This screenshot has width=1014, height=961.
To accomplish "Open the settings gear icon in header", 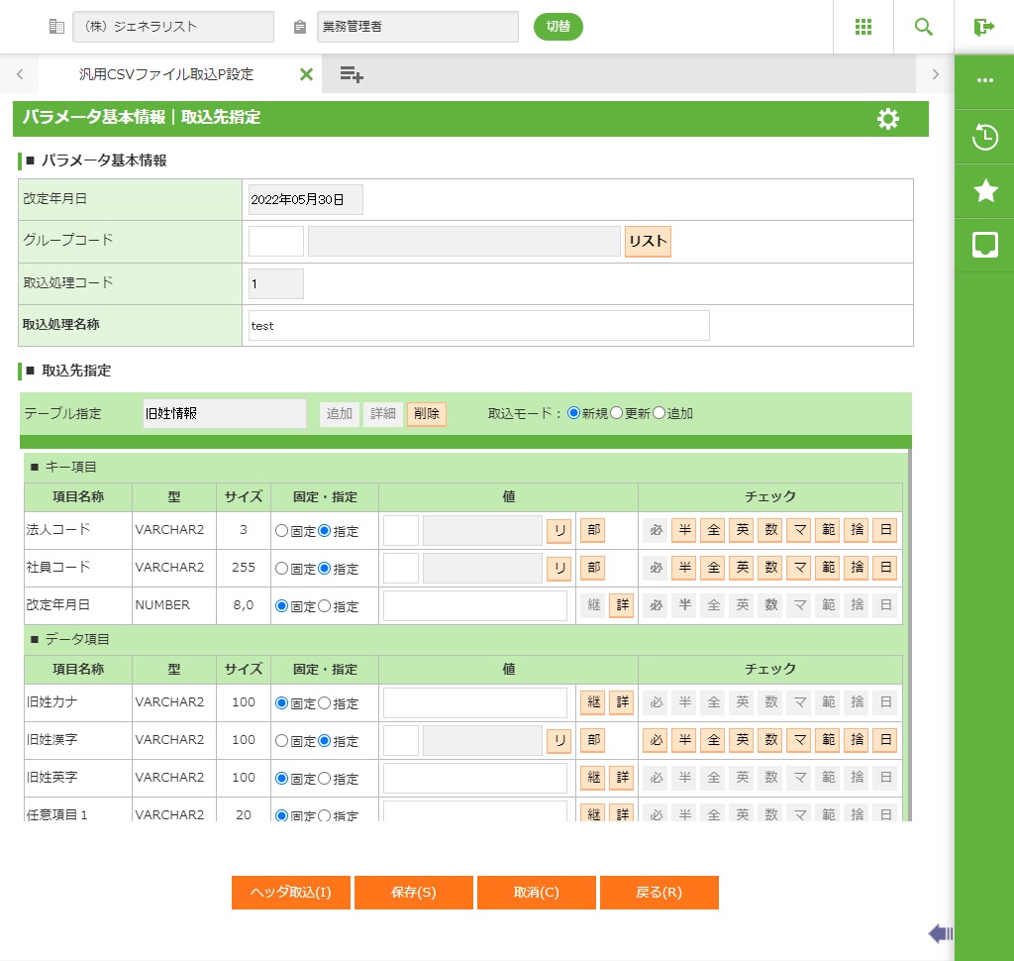I will [888, 119].
